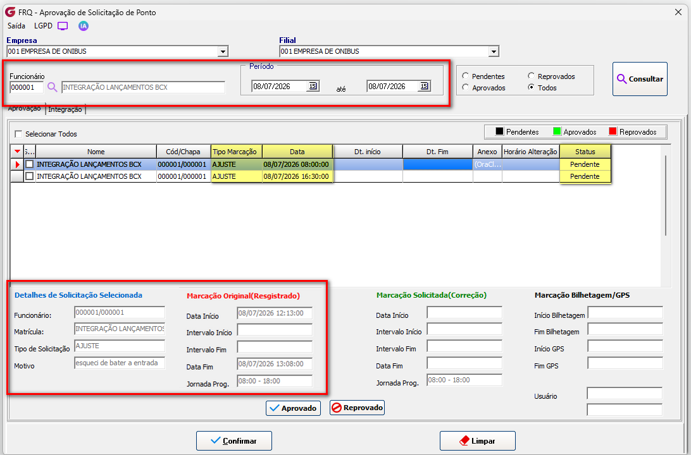Click the original Data Fim field 13:08:00

pos(275,364)
